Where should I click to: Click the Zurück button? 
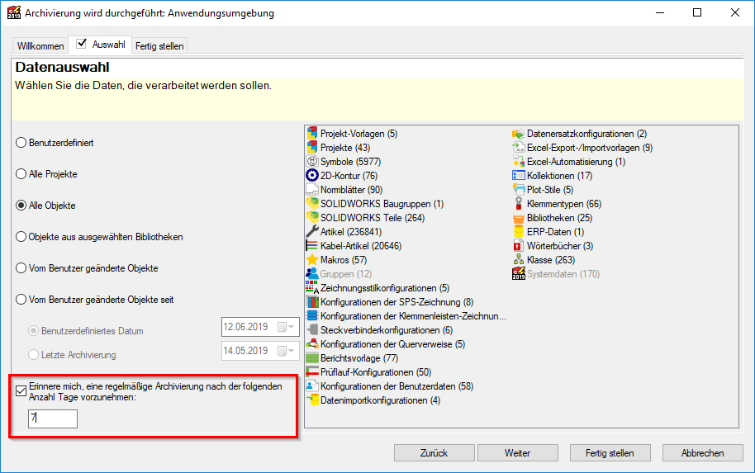(x=434, y=452)
